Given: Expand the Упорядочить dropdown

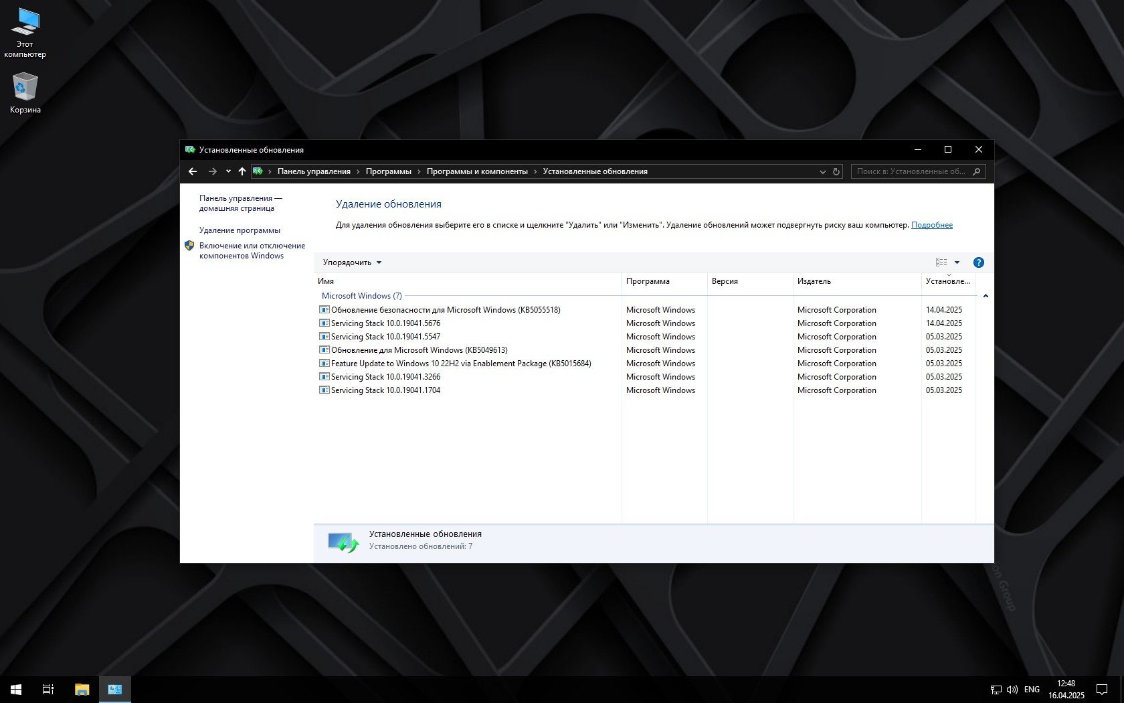Looking at the screenshot, I should click(352, 262).
